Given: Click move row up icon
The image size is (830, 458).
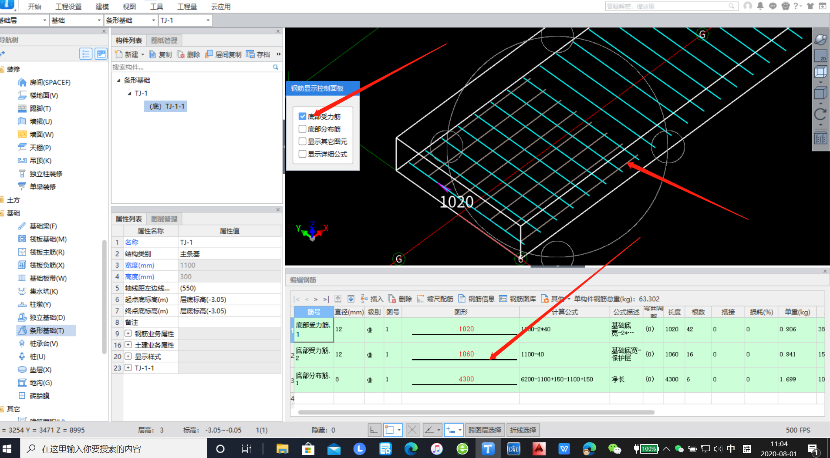Looking at the screenshot, I should pyautogui.click(x=338, y=299).
